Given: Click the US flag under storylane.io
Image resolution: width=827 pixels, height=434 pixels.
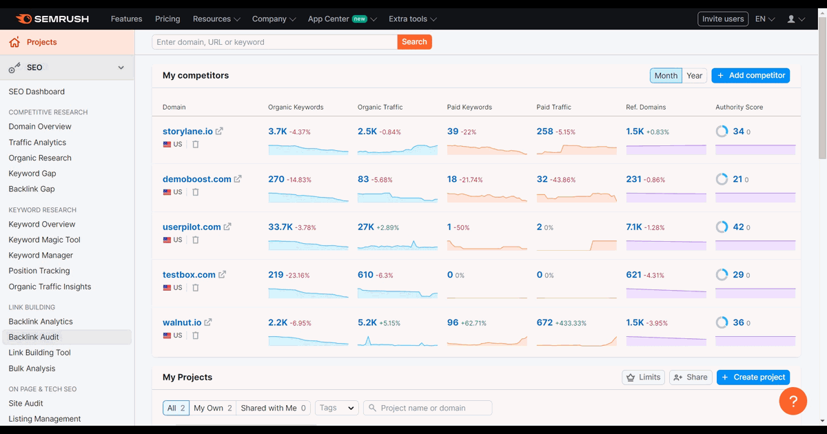Looking at the screenshot, I should (x=167, y=145).
